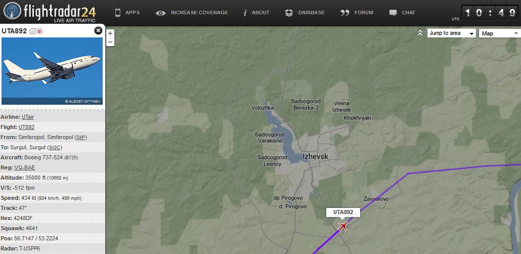Follow the UTair airline link
Screen dimensions: 521x254
coord(28,117)
